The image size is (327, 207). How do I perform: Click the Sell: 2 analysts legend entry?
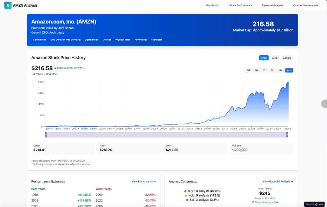pyautogui.click(x=202, y=200)
